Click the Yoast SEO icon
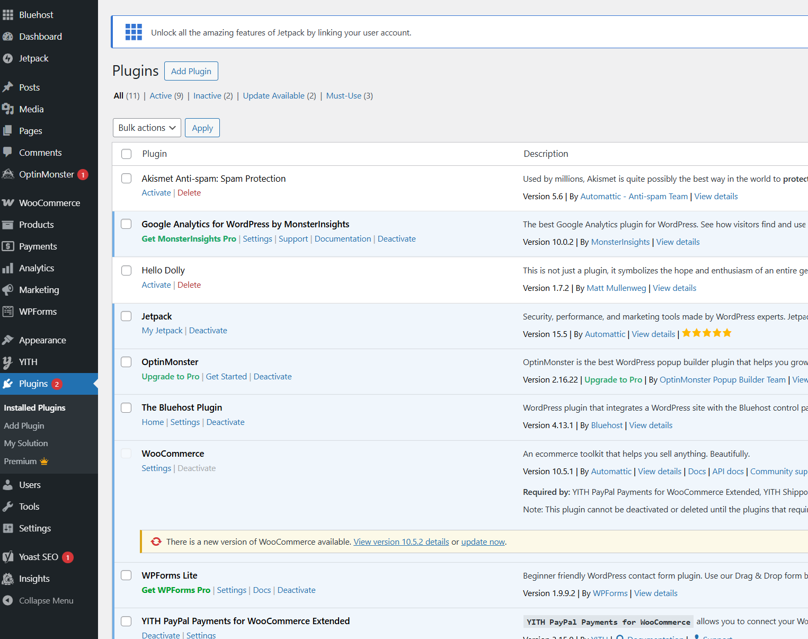Viewport: 808px width, 639px height. [8, 557]
